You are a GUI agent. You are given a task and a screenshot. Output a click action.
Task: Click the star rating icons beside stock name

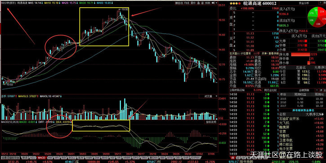click(x=235, y=3)
